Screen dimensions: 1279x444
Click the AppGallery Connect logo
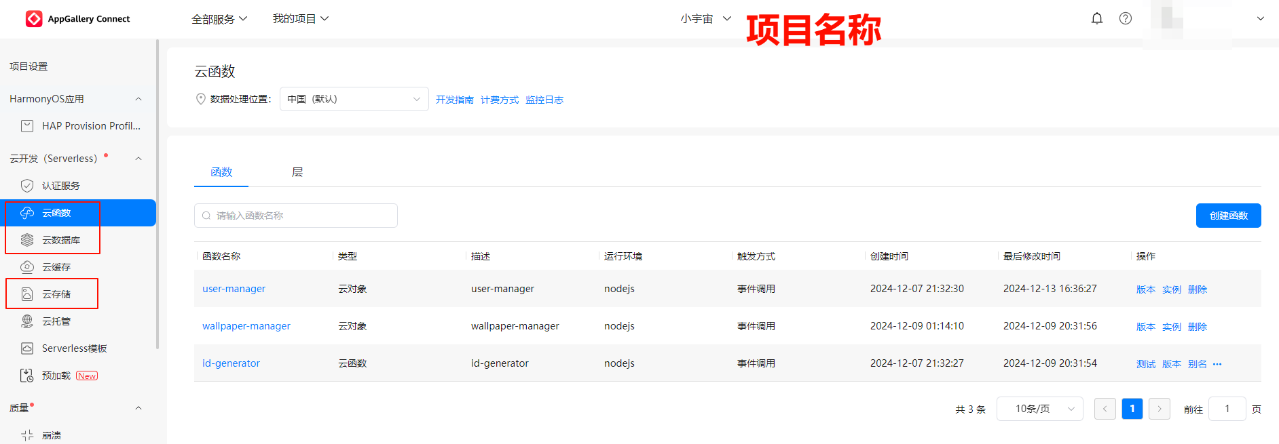point(34,19)
